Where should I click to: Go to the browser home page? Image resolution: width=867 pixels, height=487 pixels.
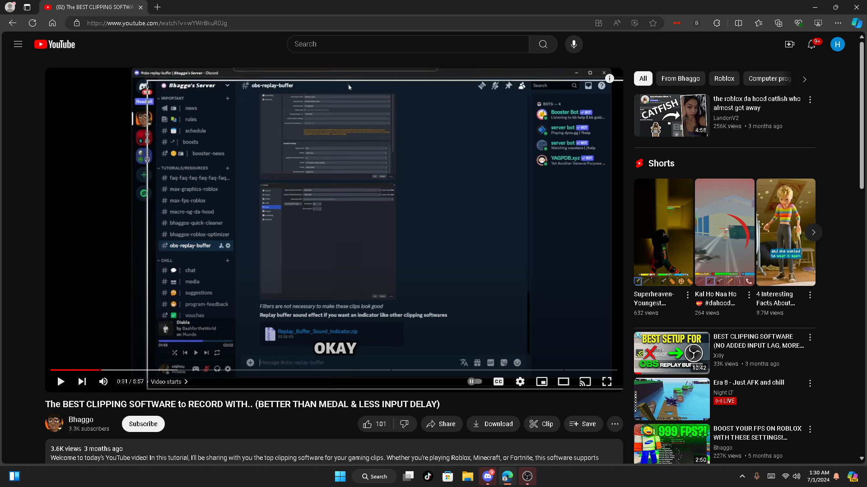coord(52,23)
